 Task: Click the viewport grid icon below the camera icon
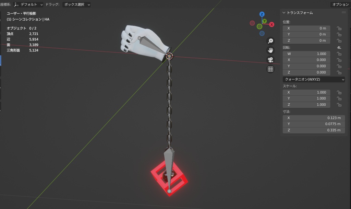270,69
